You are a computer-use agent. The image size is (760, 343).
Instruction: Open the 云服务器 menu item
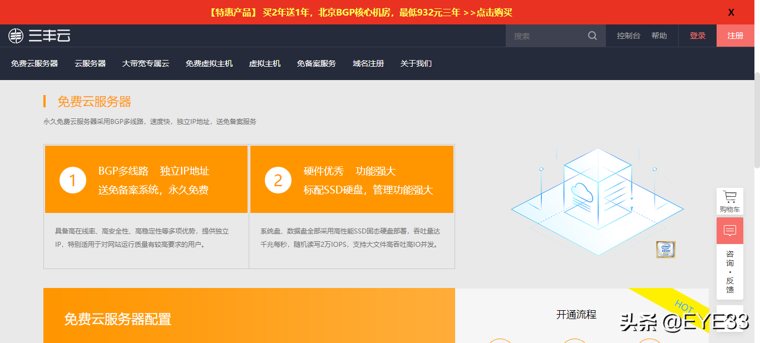(x=90, y=63)
